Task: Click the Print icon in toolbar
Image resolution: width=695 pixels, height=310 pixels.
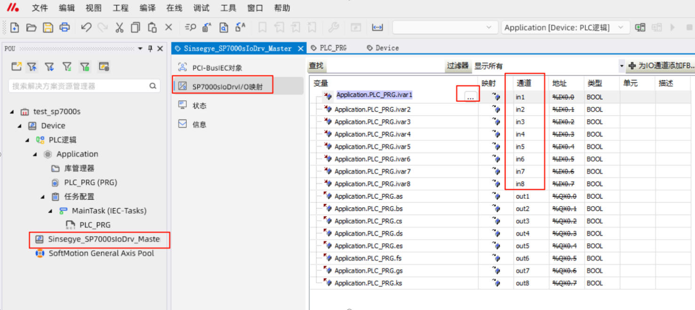Action: click(64, 28)
